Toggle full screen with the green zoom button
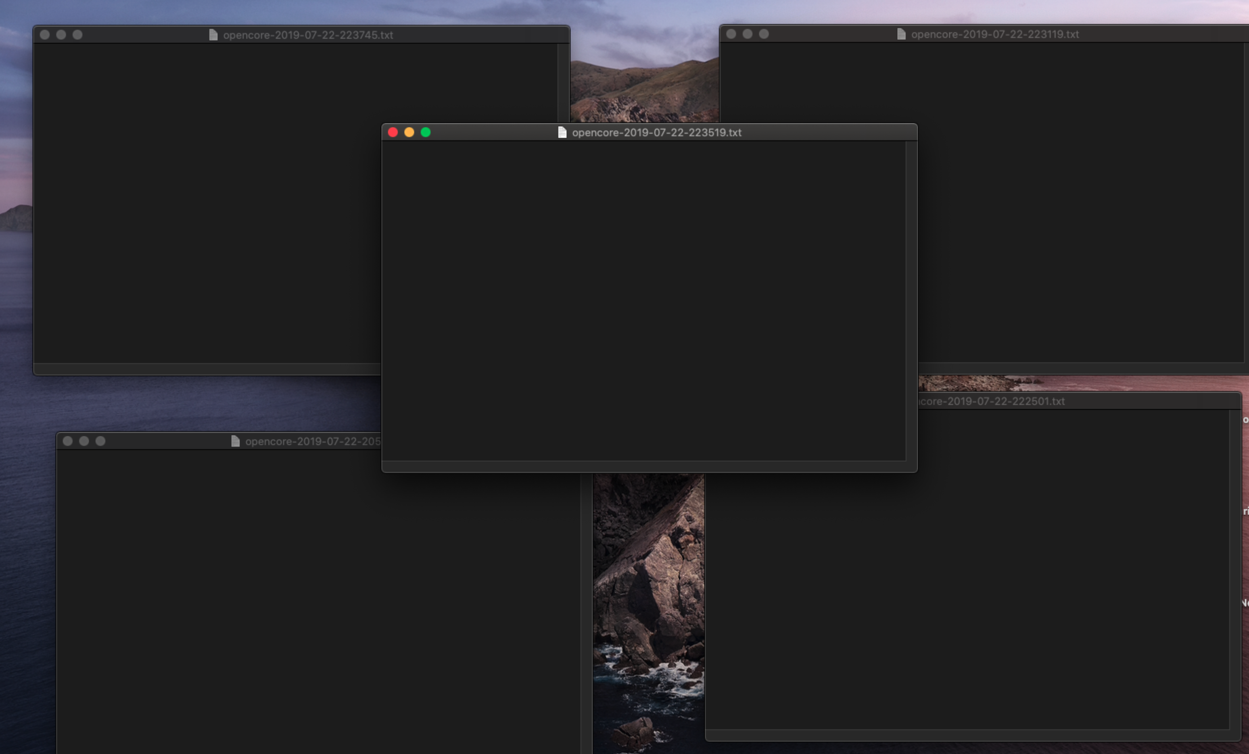 (x=426, y=132)
